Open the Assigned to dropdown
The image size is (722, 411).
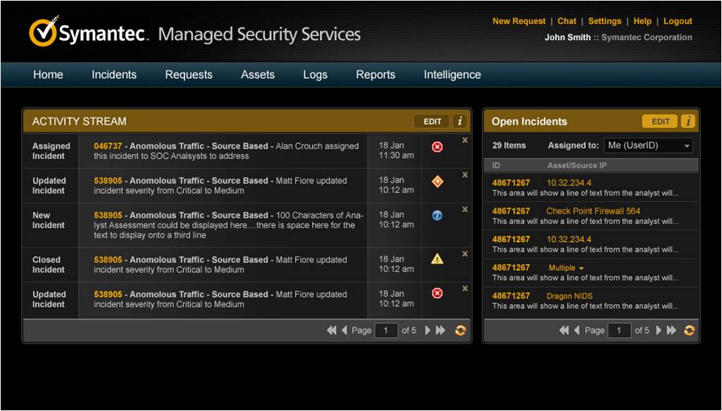[x=648, y=146]
